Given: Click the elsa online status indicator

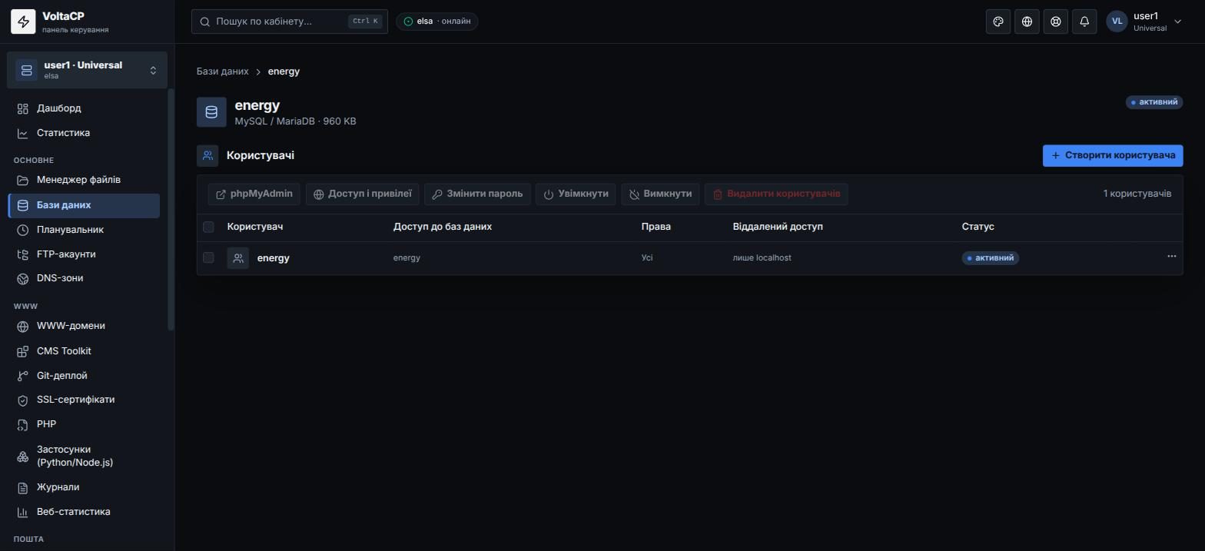Looking at the screenshot, I should tap(437, 22).
